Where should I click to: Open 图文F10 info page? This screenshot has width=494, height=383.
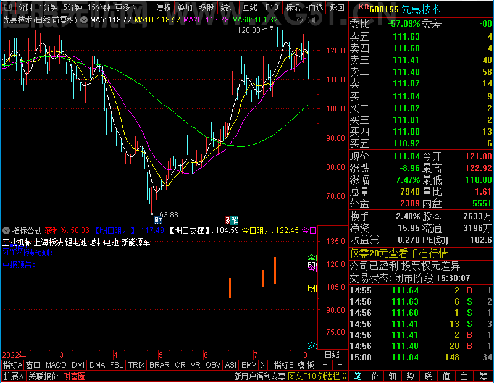click(x=302, y=376)
